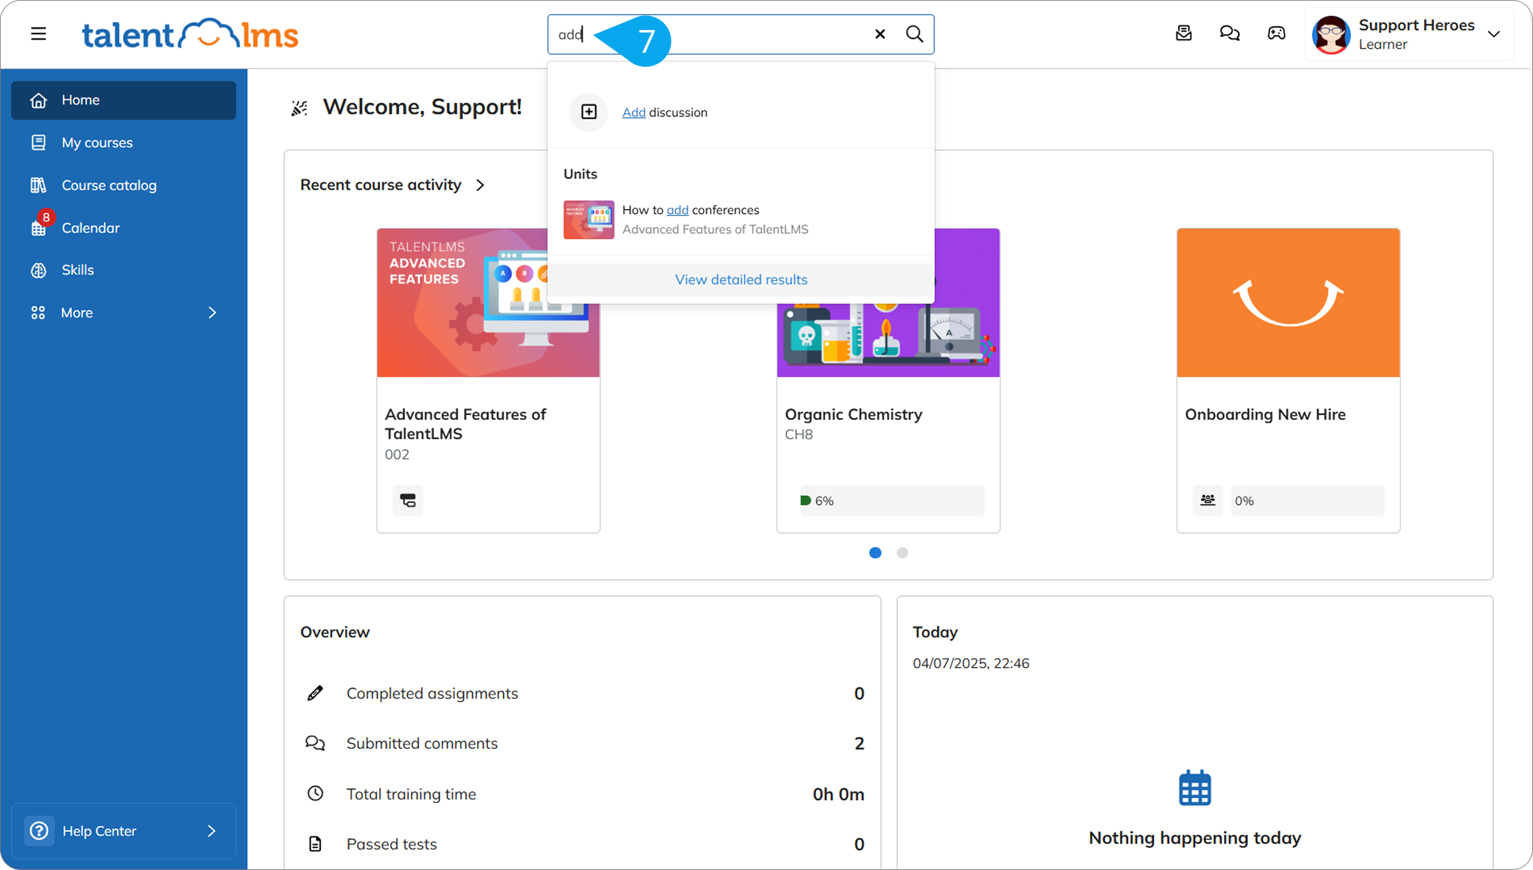Click the Course catalog books icon
Viewport: 1533px width, 870px height.
coord(39,185)
